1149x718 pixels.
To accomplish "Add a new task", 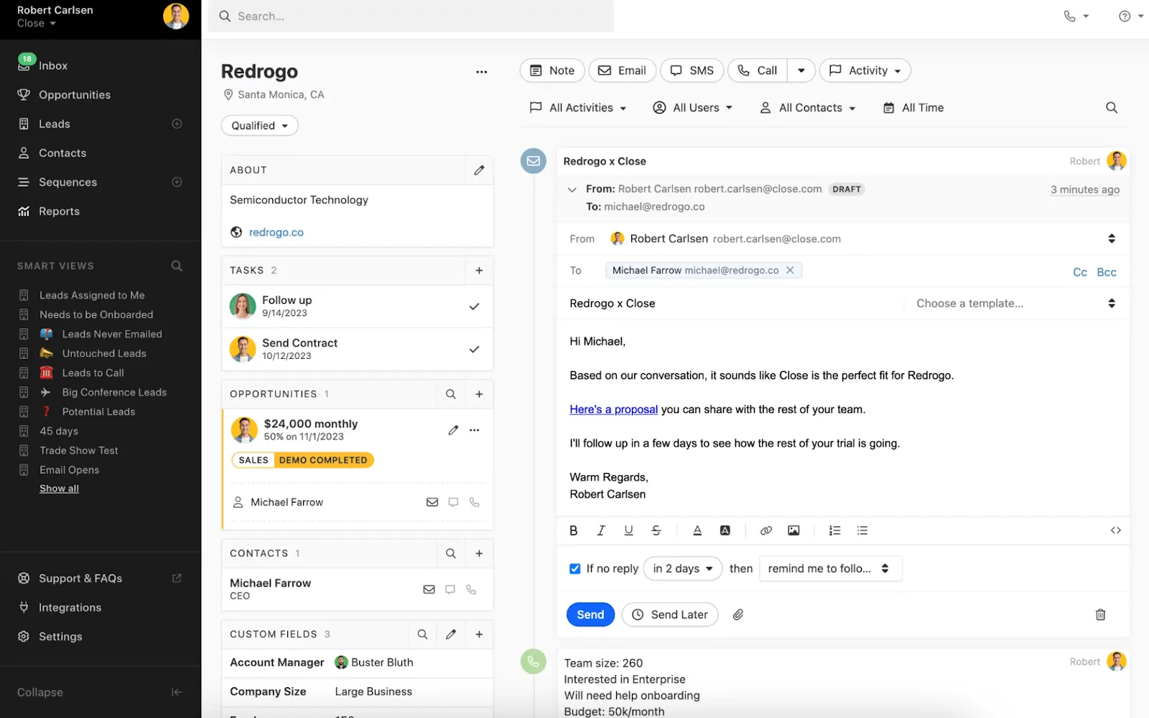I will coord(479,271).
